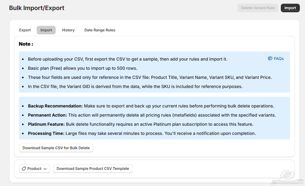The width and height of the screenshot is (305, 186).
Task: Expand the Product dropdown chevron
Action: pos(45,169)
